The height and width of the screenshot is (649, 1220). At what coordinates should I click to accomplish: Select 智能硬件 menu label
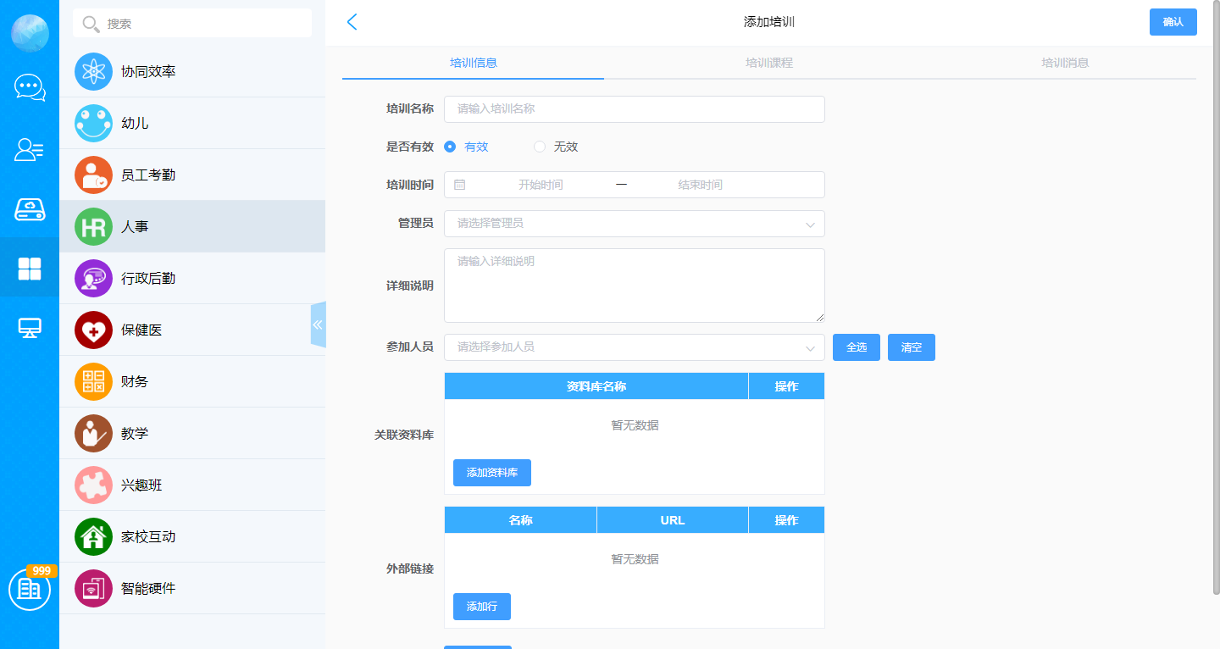click(x=148, y=589)
